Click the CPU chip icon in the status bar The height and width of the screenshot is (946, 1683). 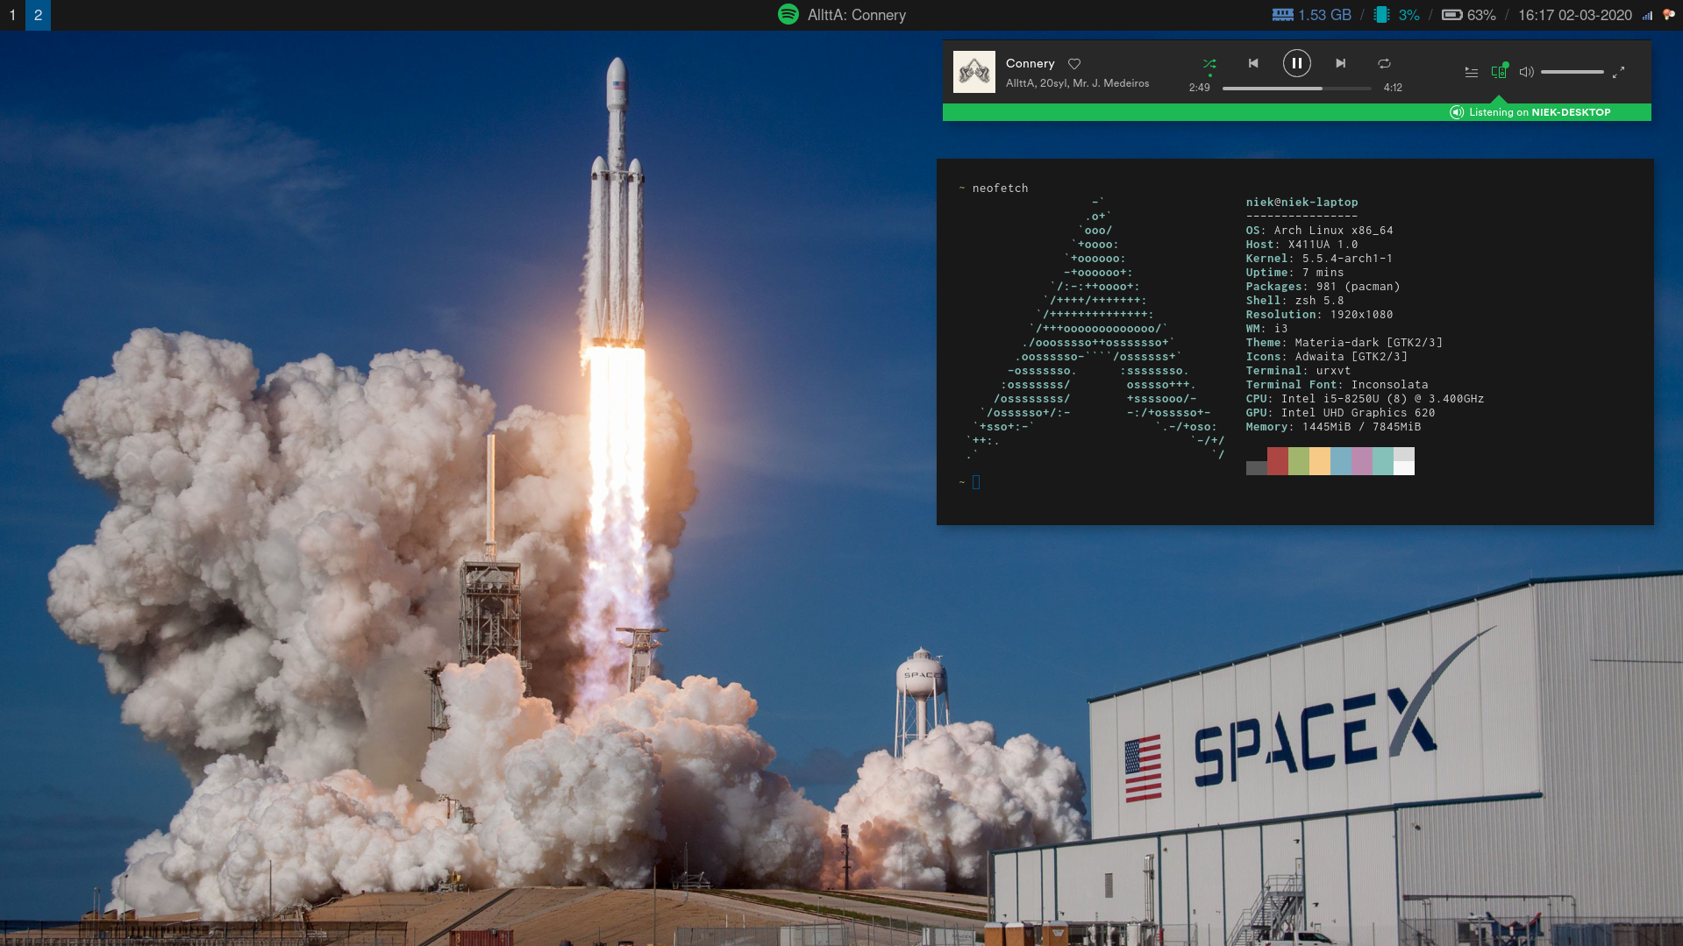coord(1382,15)
